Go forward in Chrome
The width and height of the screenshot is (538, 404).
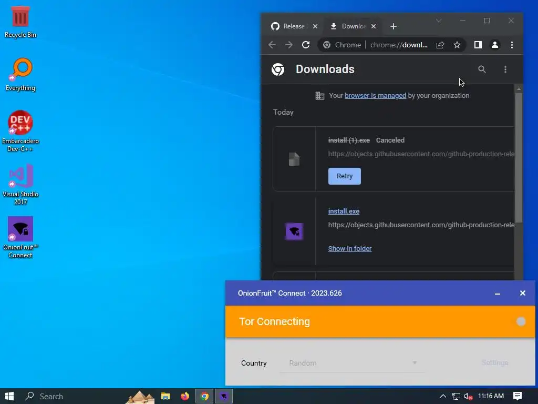(289, 45)
